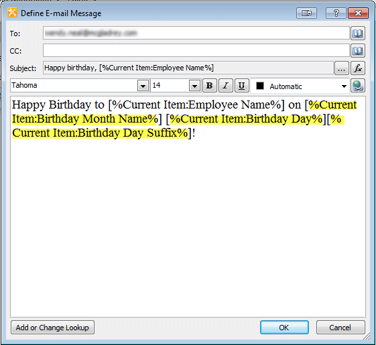Click the workflow icon in title bar
376x345 pixels.
[x=12, y=13]
